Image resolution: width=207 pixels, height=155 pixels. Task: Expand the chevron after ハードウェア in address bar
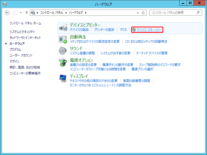tap(86, 13)
